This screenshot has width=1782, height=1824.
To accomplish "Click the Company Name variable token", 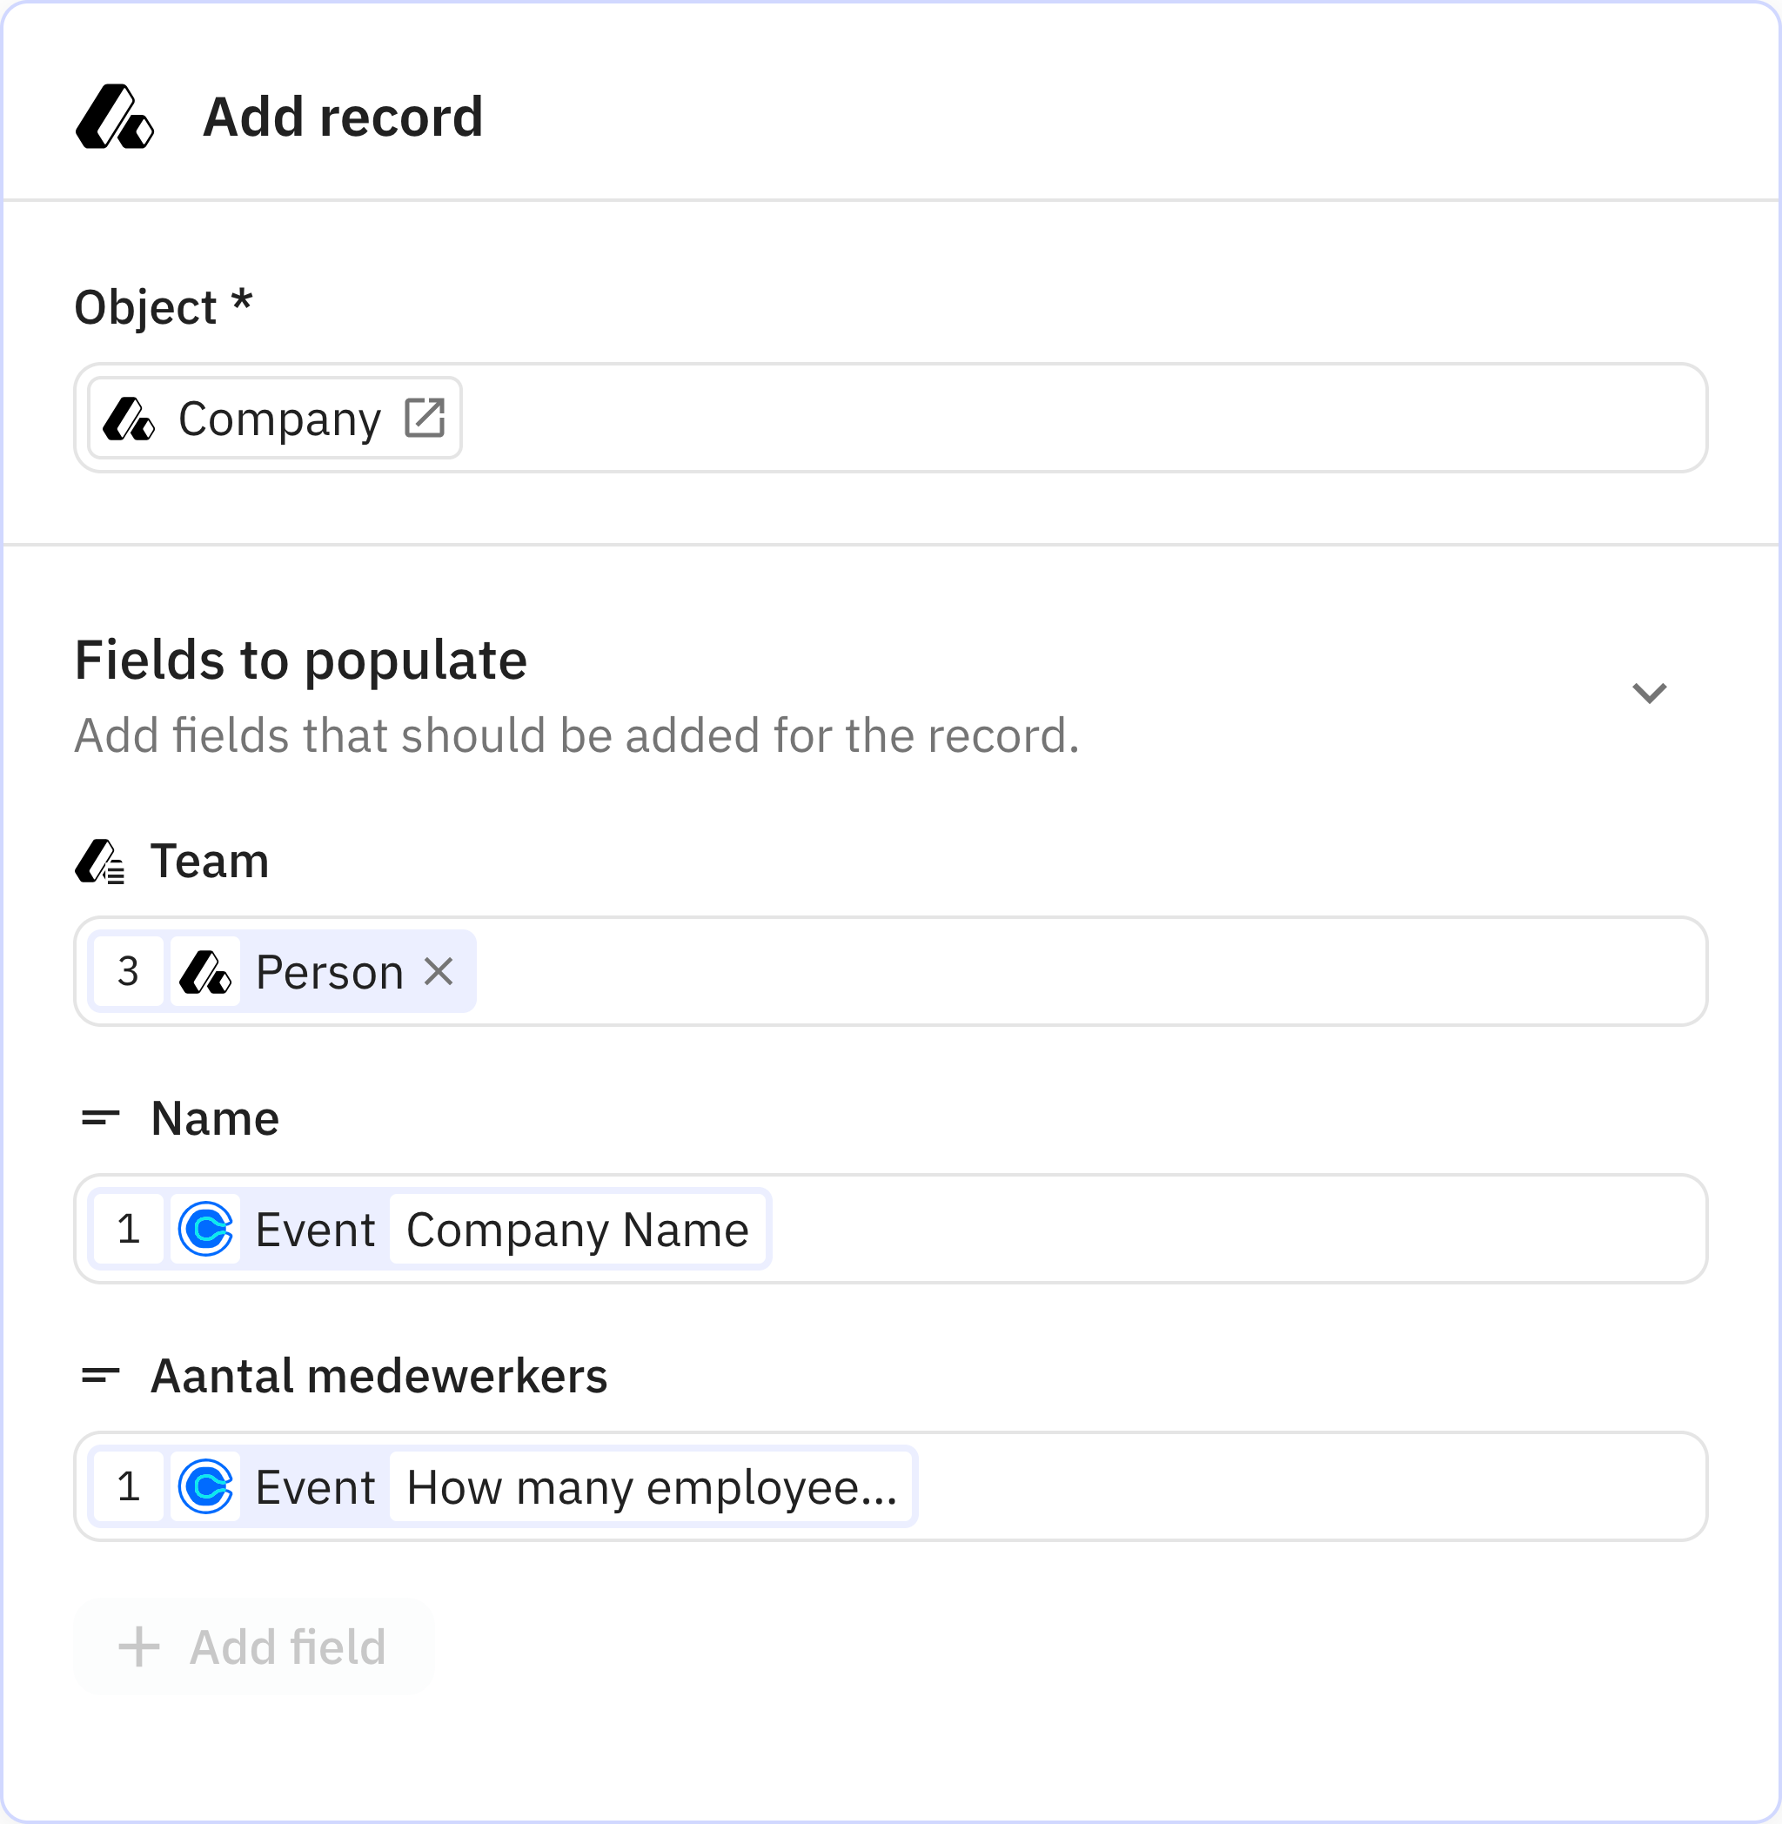I will (578, 1229).
